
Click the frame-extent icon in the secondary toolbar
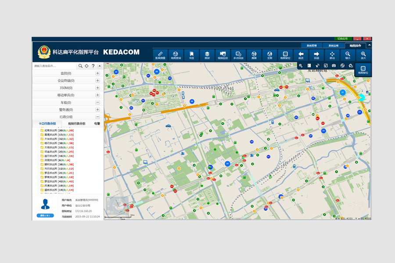(326, 66)
